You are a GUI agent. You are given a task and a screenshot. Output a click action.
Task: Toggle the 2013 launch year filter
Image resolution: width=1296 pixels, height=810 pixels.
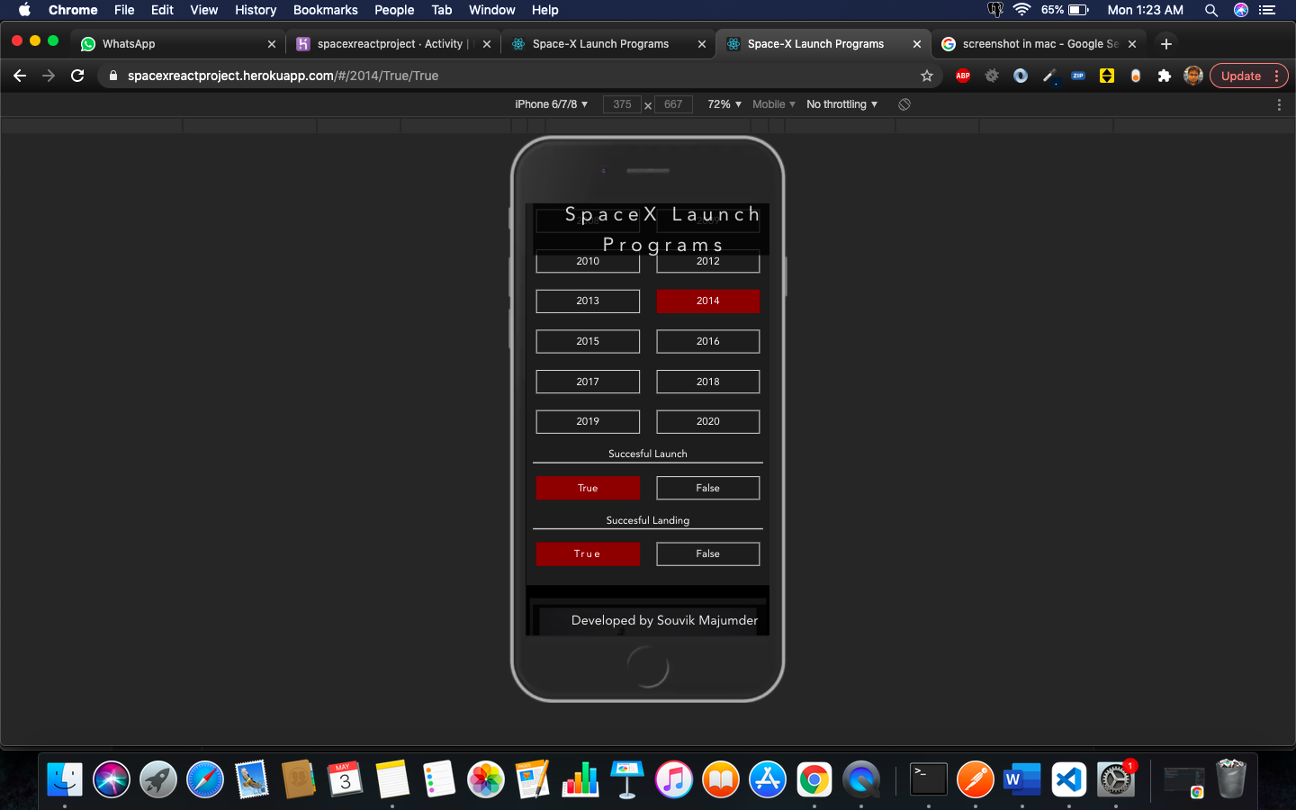pos(588,301)
